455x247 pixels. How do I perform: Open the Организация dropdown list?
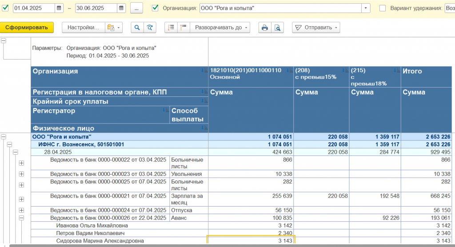tap(366, 8)
